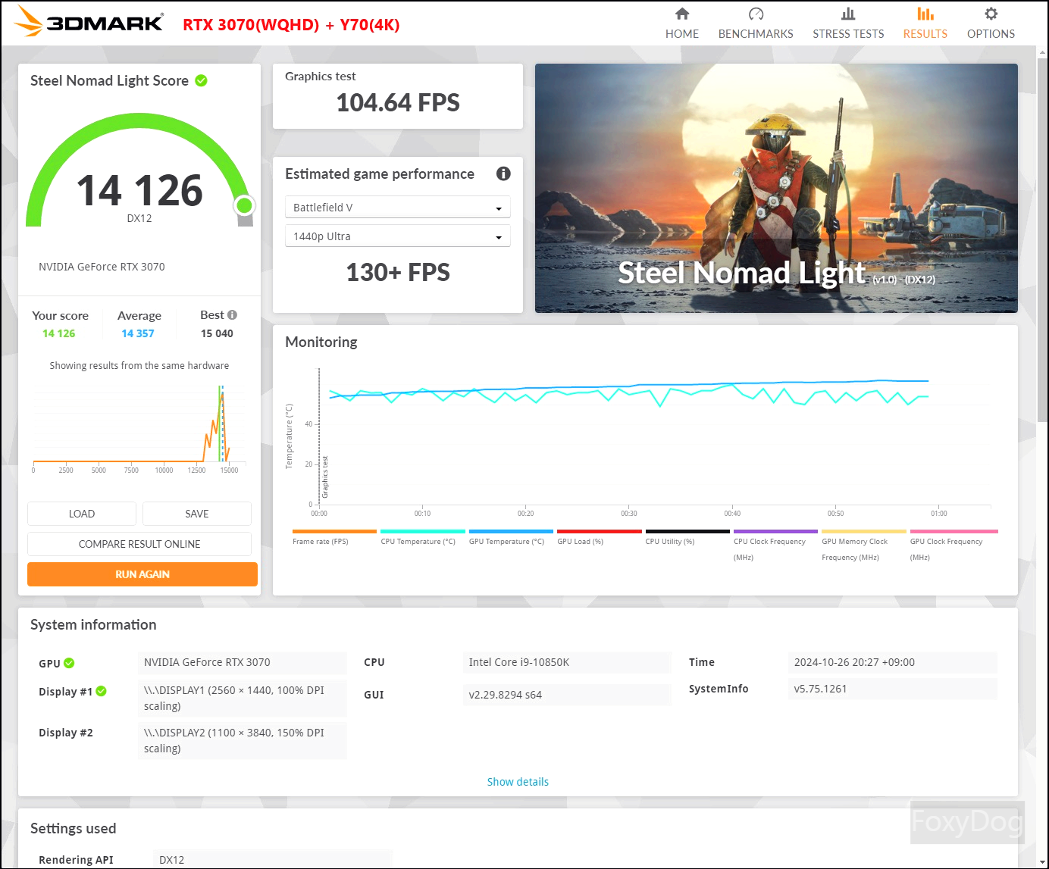Click the vertical scrollbar thumb
1049x869 pixels.
tap(1042, 239)
